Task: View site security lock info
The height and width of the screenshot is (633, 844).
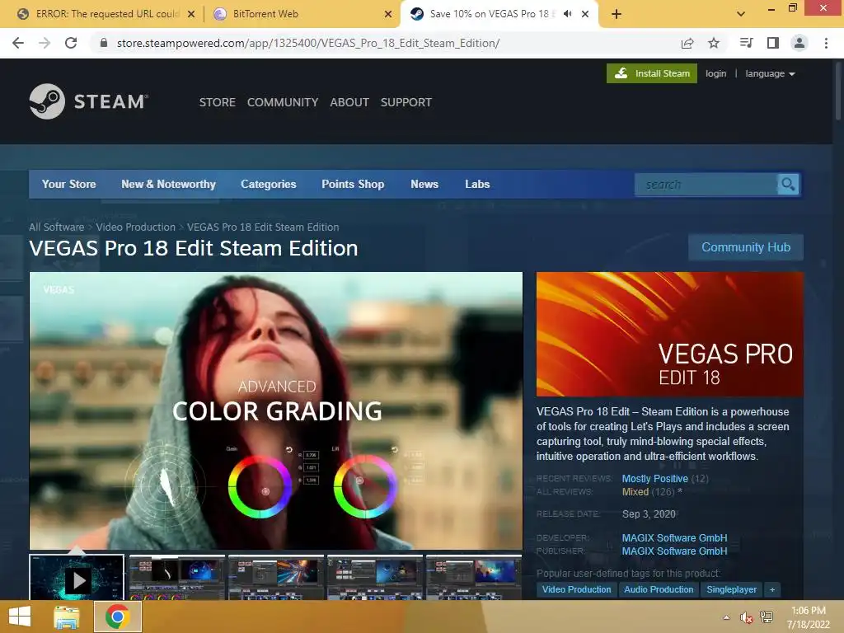Action: [104, 43]
